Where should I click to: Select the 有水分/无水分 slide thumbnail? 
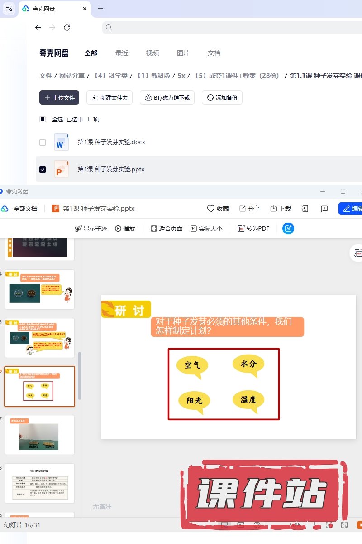coord(39,435)
